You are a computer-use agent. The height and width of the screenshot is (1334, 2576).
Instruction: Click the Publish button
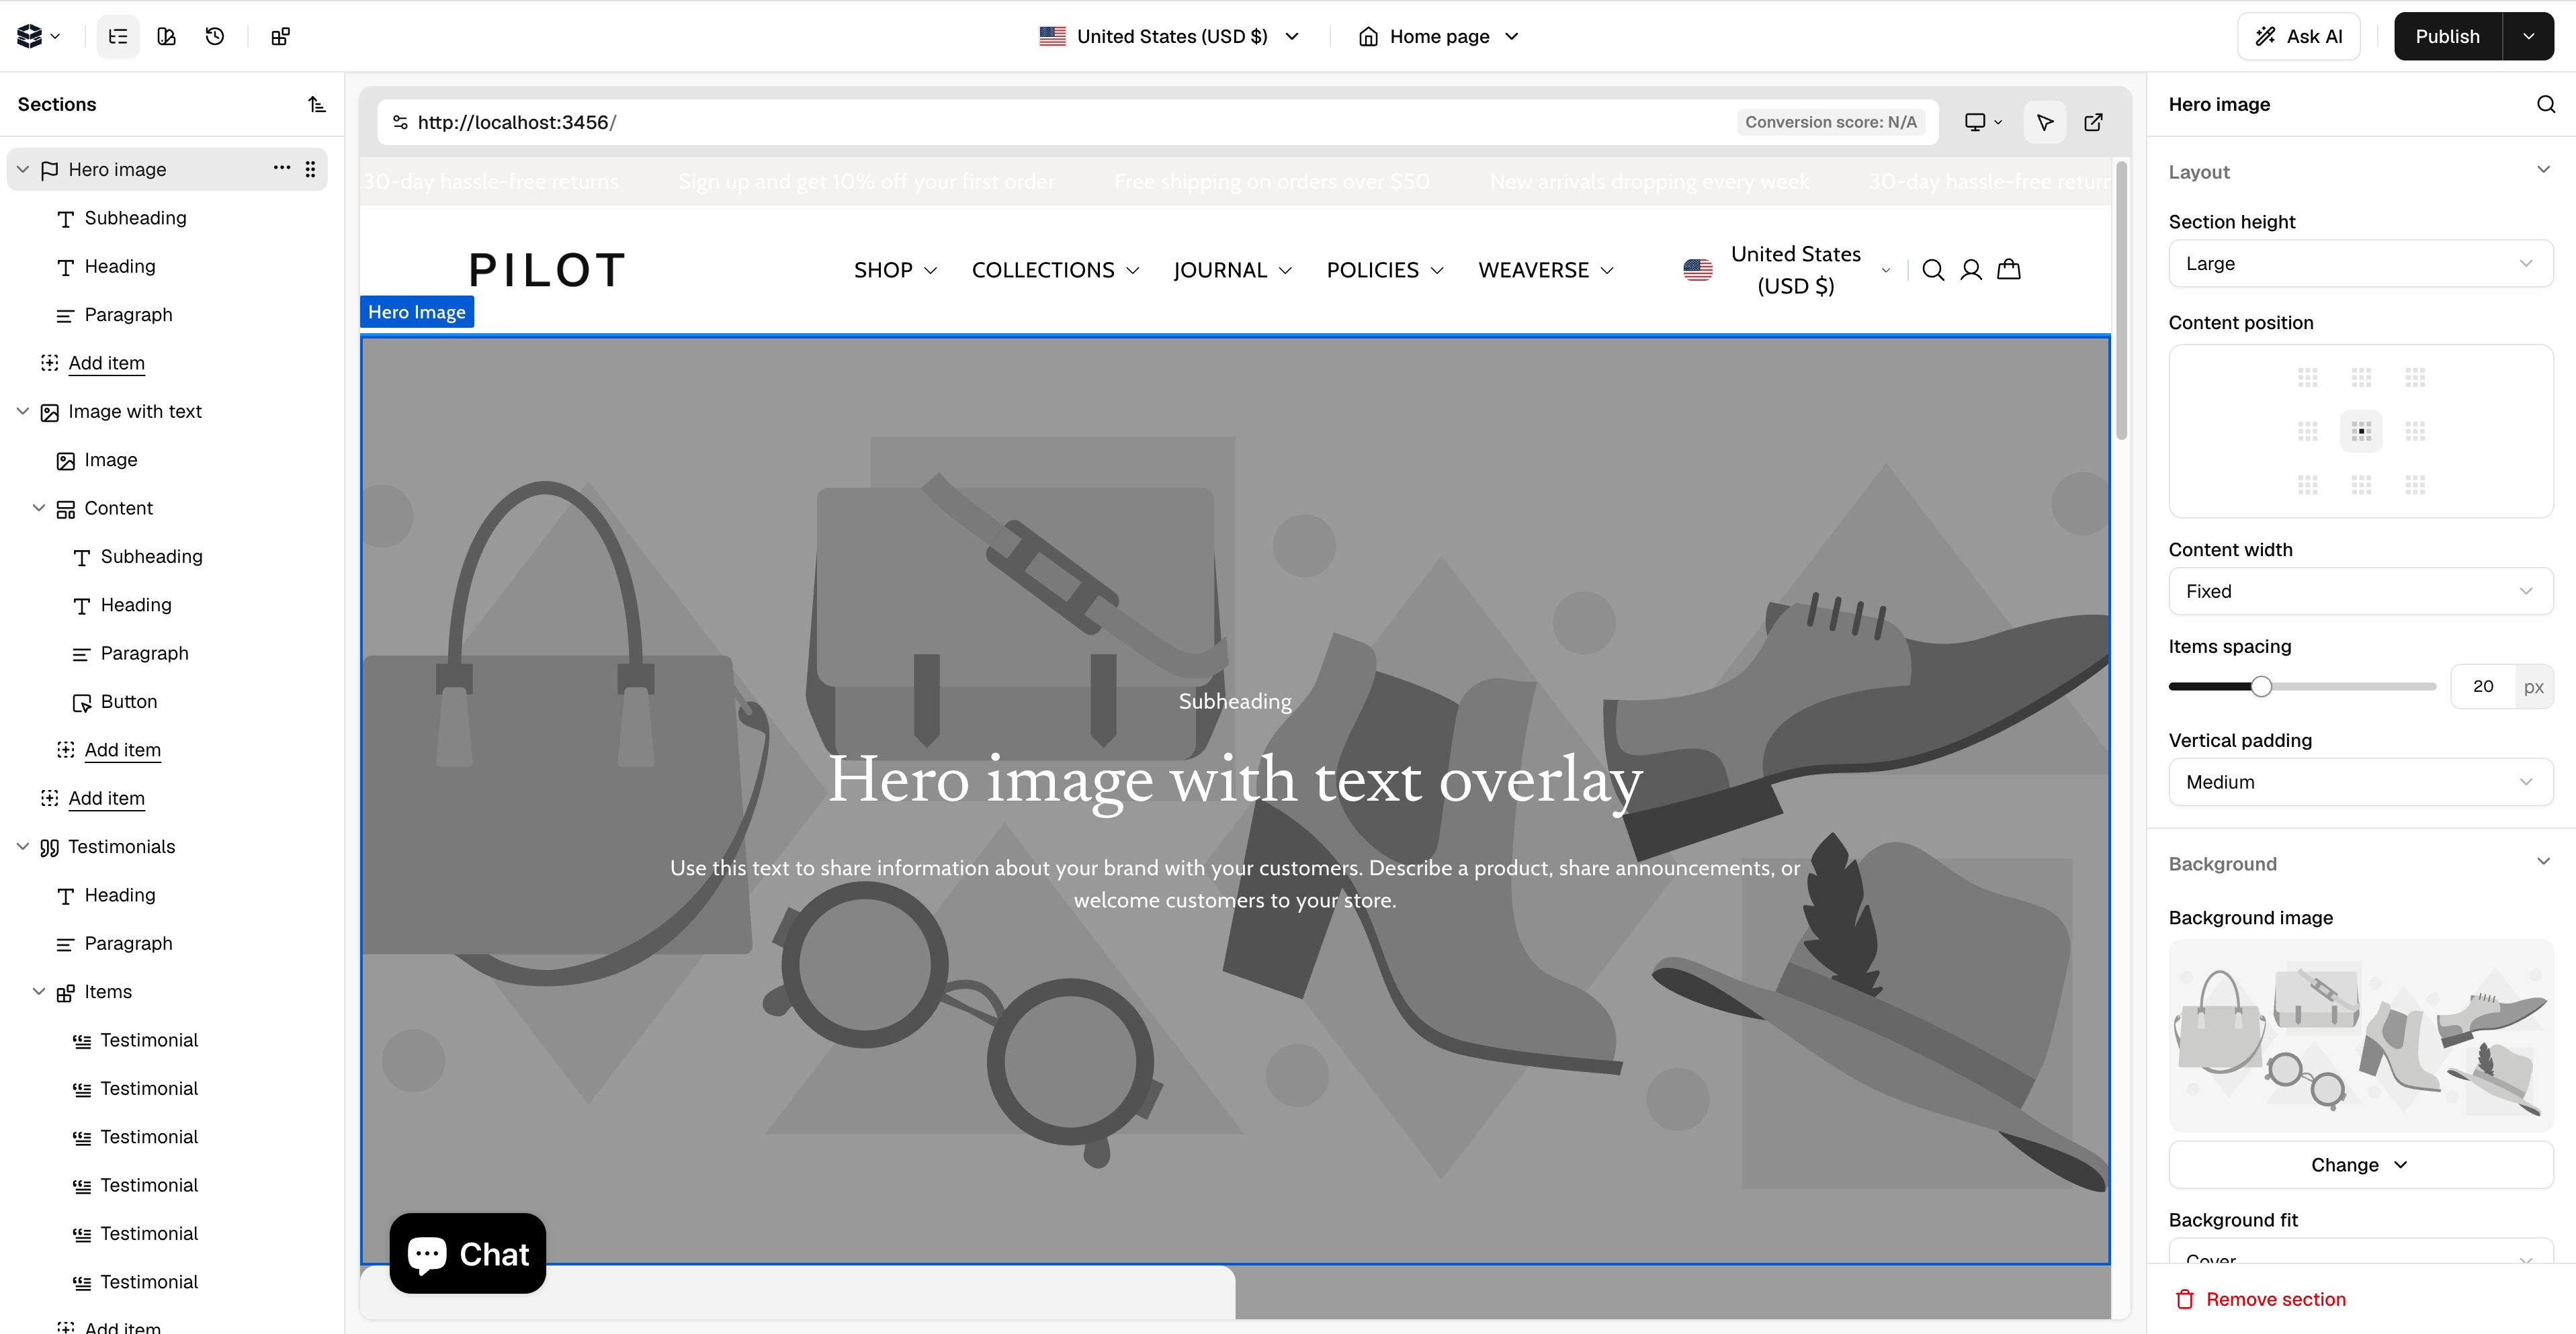(x=2447, y=36)
